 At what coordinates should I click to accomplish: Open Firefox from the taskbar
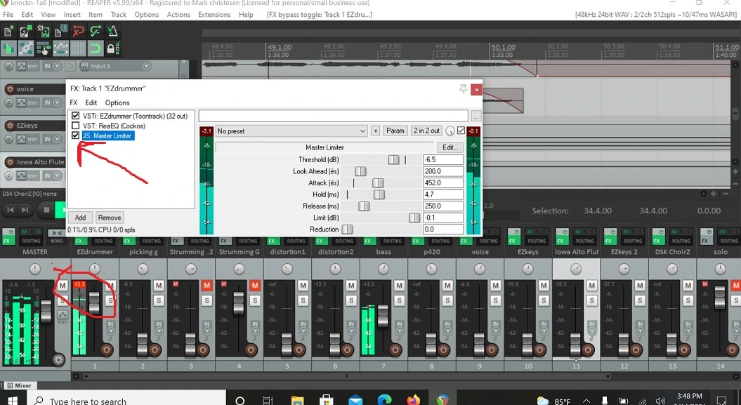[414, 400]
